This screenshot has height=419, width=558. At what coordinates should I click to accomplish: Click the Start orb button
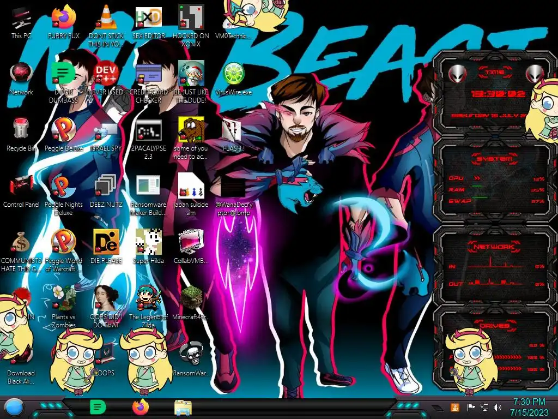(14, 407)
